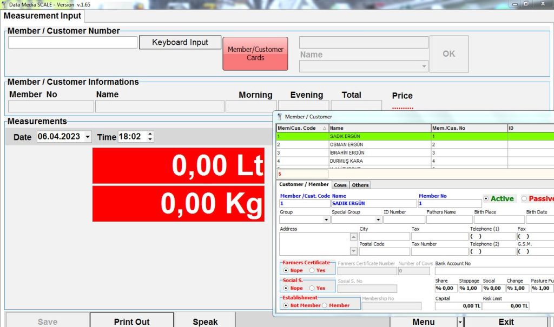Click the Address box scroll up arrow
554x327 pixels.
pos(353,237)
